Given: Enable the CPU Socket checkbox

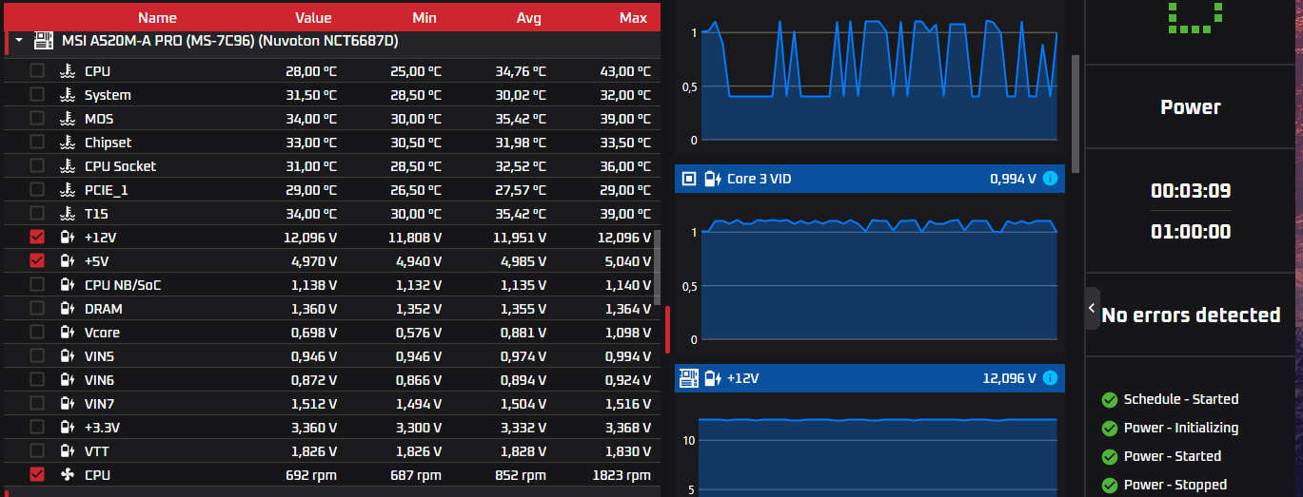Looking at the screenshot, I should [x=37, y=165].
